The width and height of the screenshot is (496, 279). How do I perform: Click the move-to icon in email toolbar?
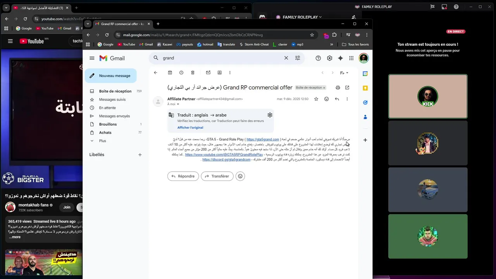coord(219,72)
